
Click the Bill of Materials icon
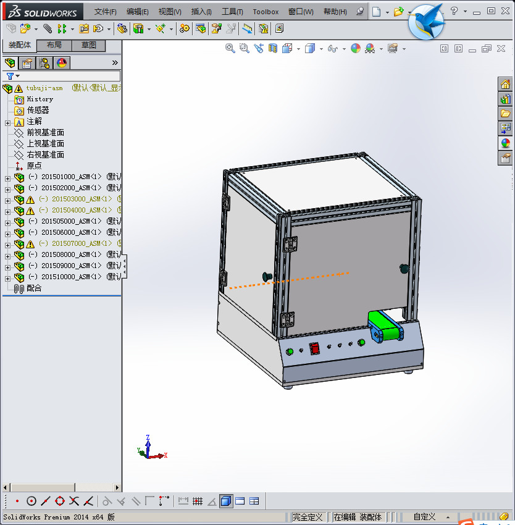pos(201,29)
